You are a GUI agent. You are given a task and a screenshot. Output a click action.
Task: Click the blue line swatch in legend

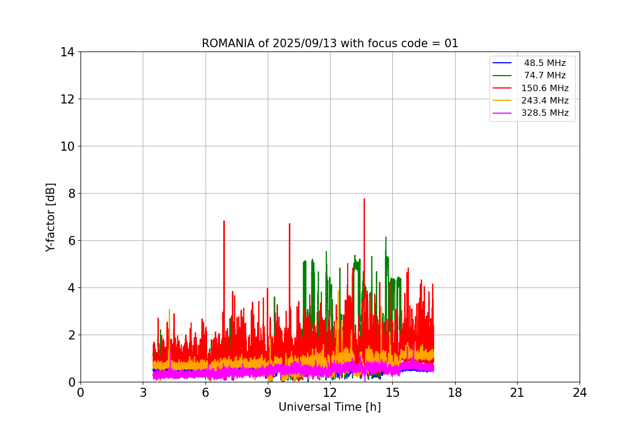coord(502,63)
